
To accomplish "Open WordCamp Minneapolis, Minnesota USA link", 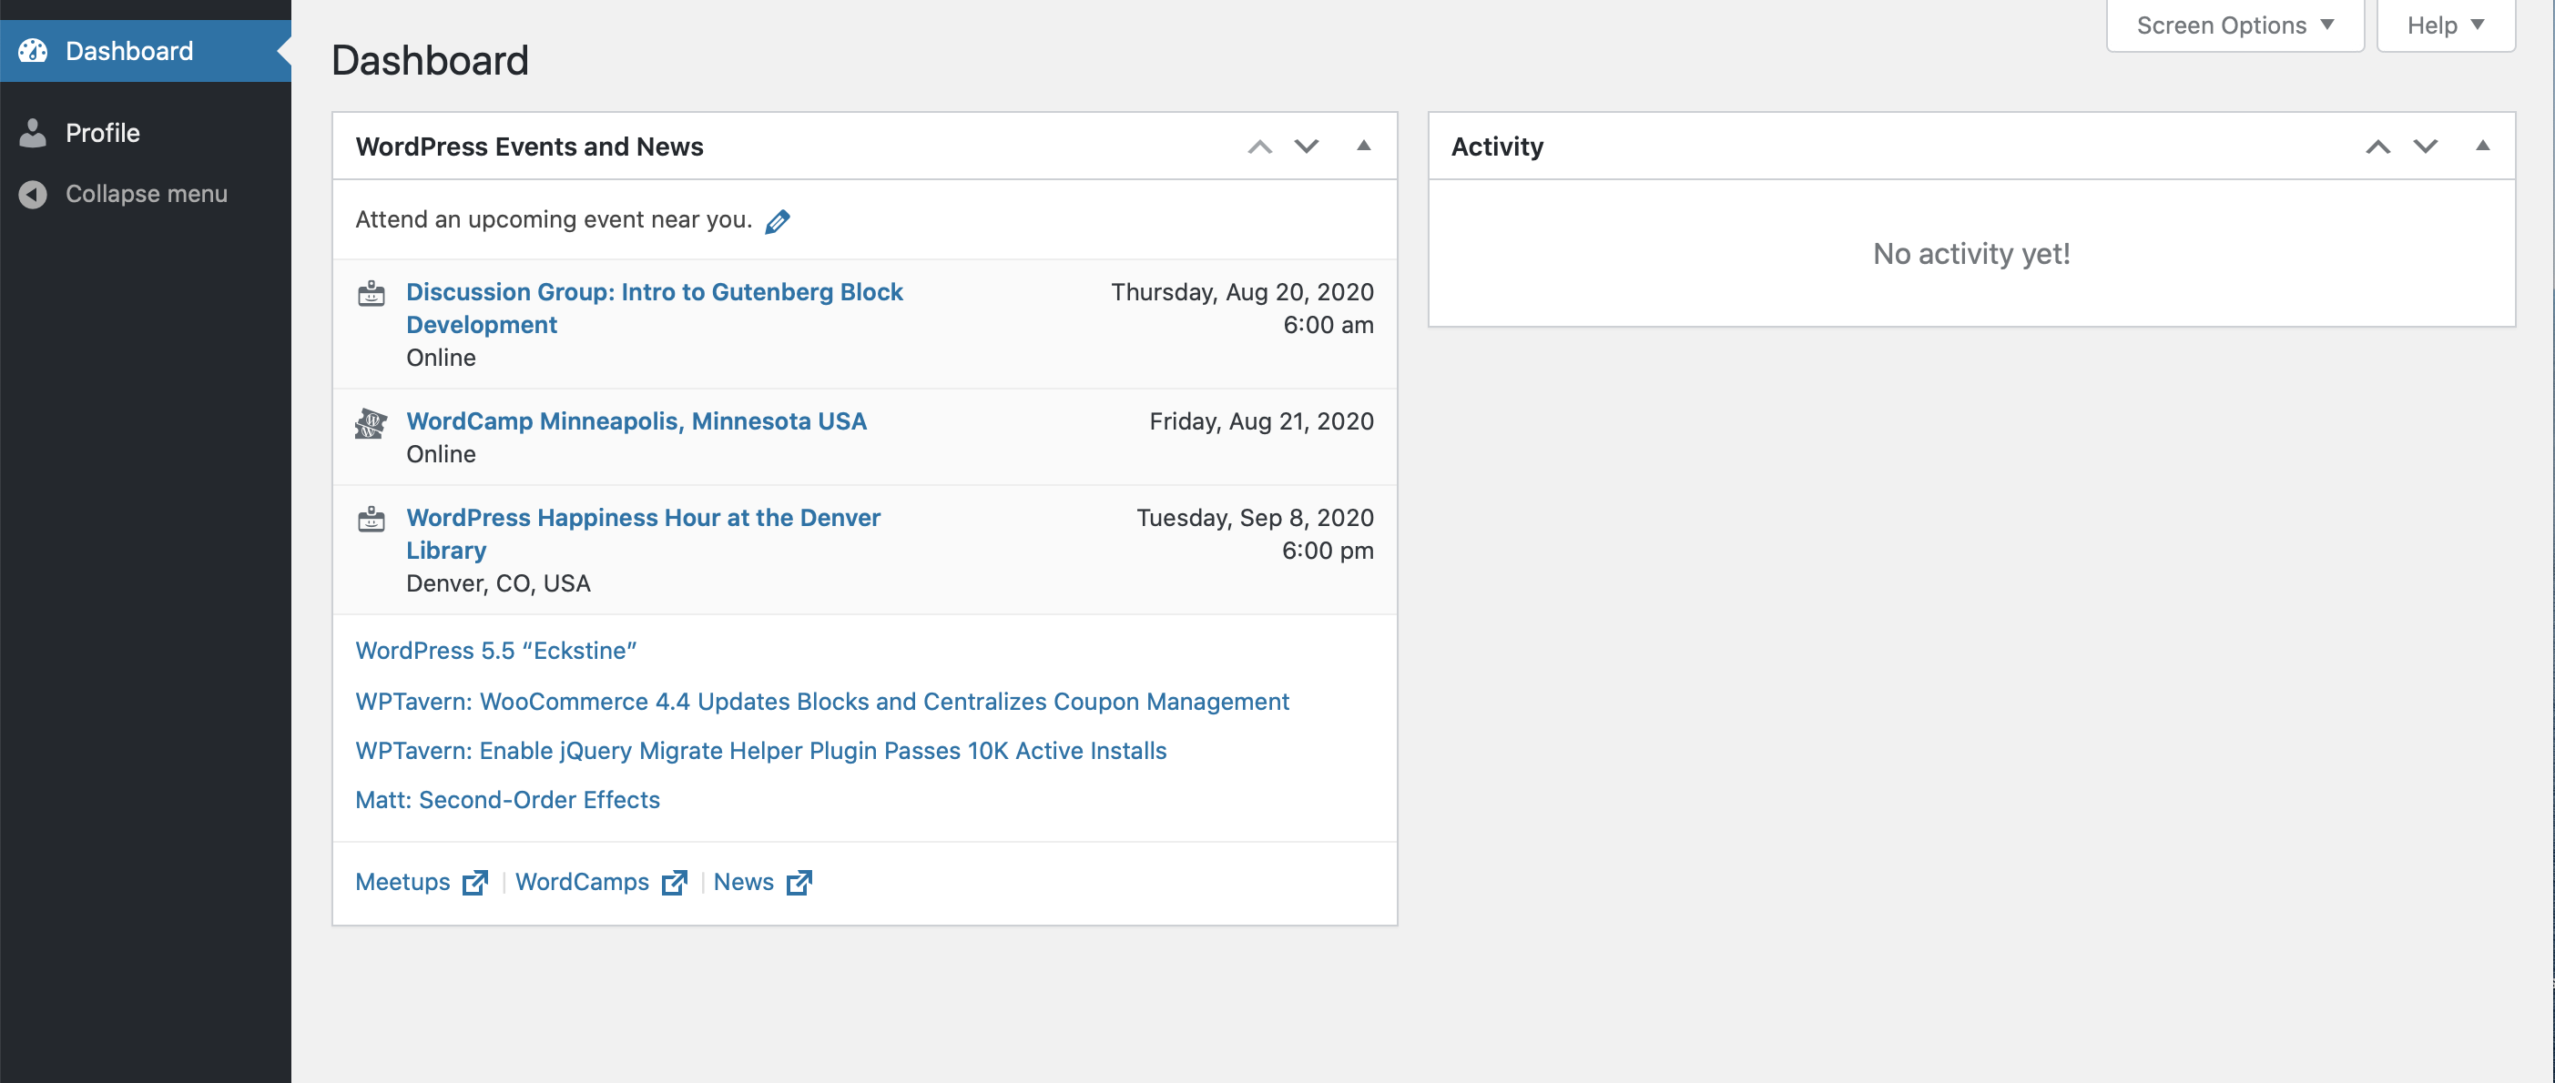I will (x=636, y=420).
